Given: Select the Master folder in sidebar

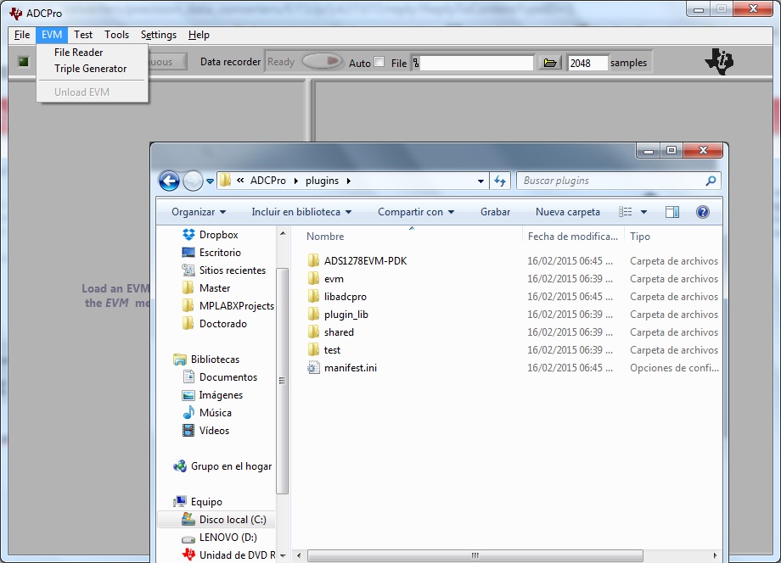Looking at the screenshot, I should pyautogui.click(x=214, y=288).
